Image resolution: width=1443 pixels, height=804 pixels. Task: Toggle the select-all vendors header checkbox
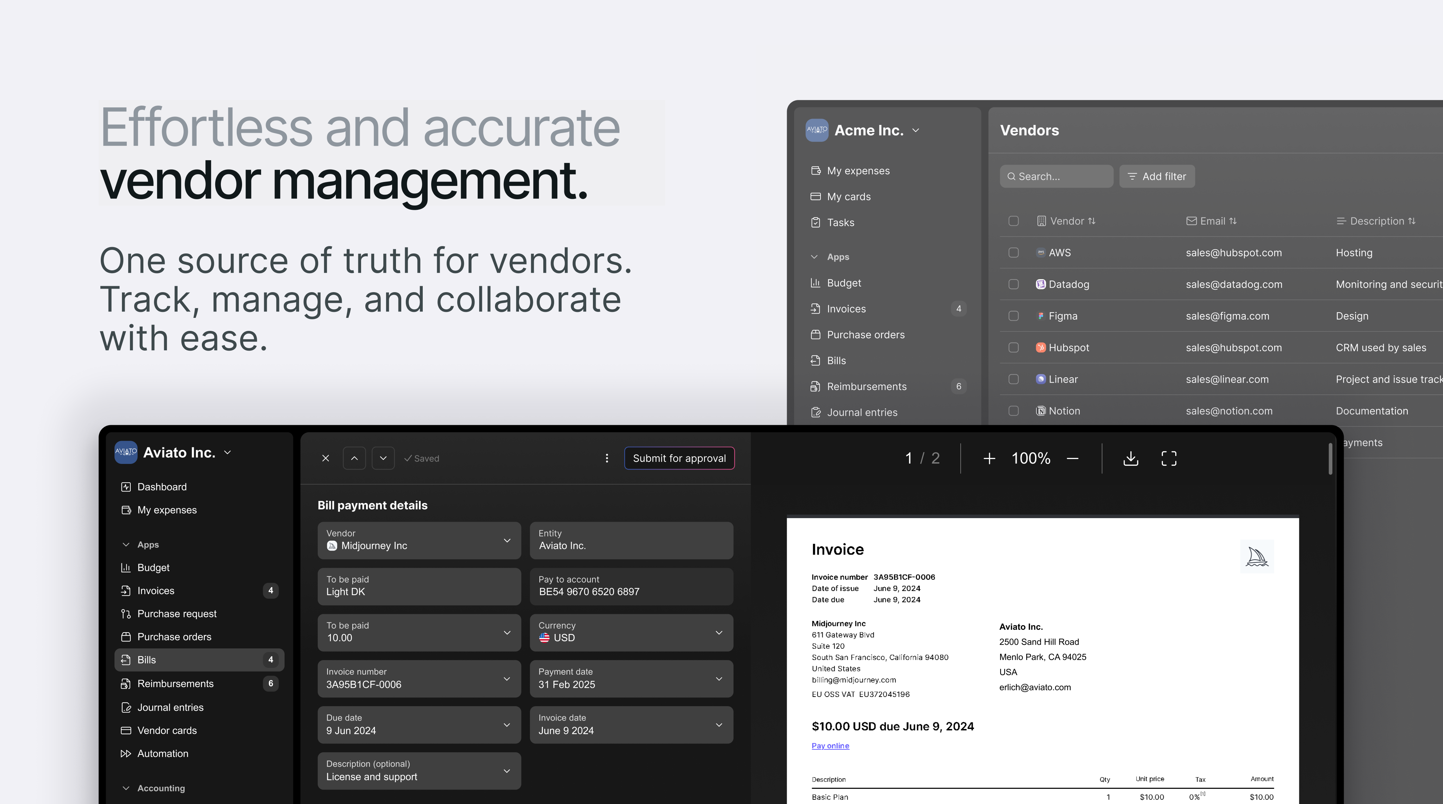pyautogui.click(x=1013, y=221)
